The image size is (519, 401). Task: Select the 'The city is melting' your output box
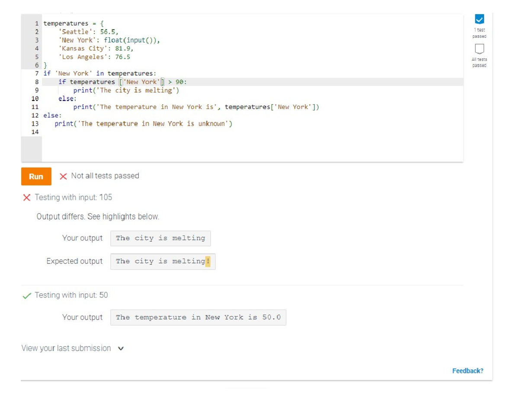pos(160,238)
